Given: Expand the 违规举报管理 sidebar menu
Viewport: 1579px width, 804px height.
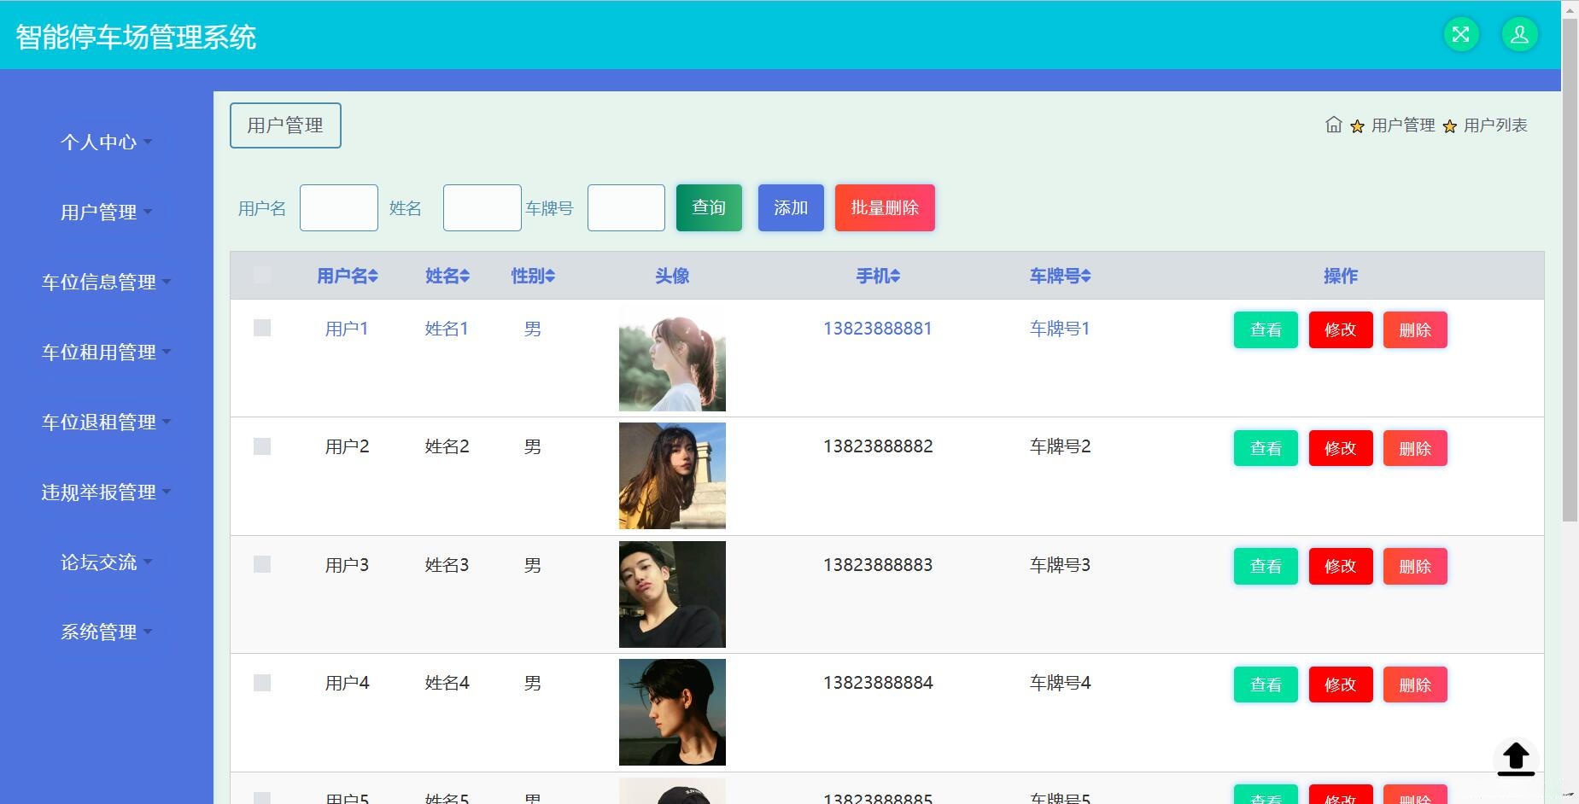Looking at the screenshot, I should (106, 492).
